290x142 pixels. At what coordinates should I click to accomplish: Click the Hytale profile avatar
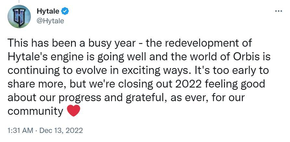pos(19,16)
